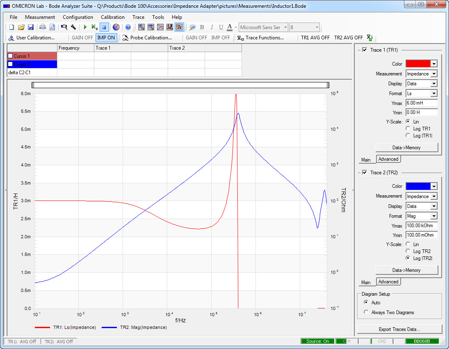Open print preview
Viewport: 449px width, 349px height.
52,27
